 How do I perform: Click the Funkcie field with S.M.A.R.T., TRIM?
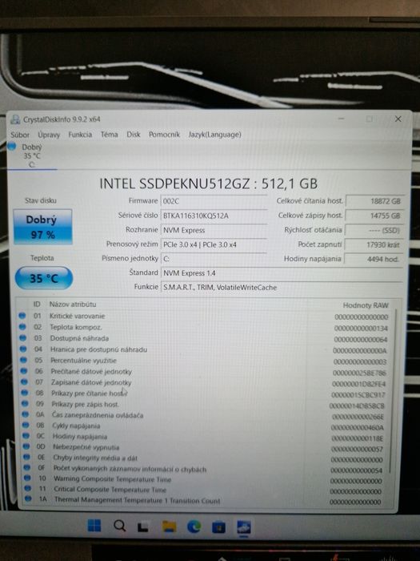[x=282, y=287]
